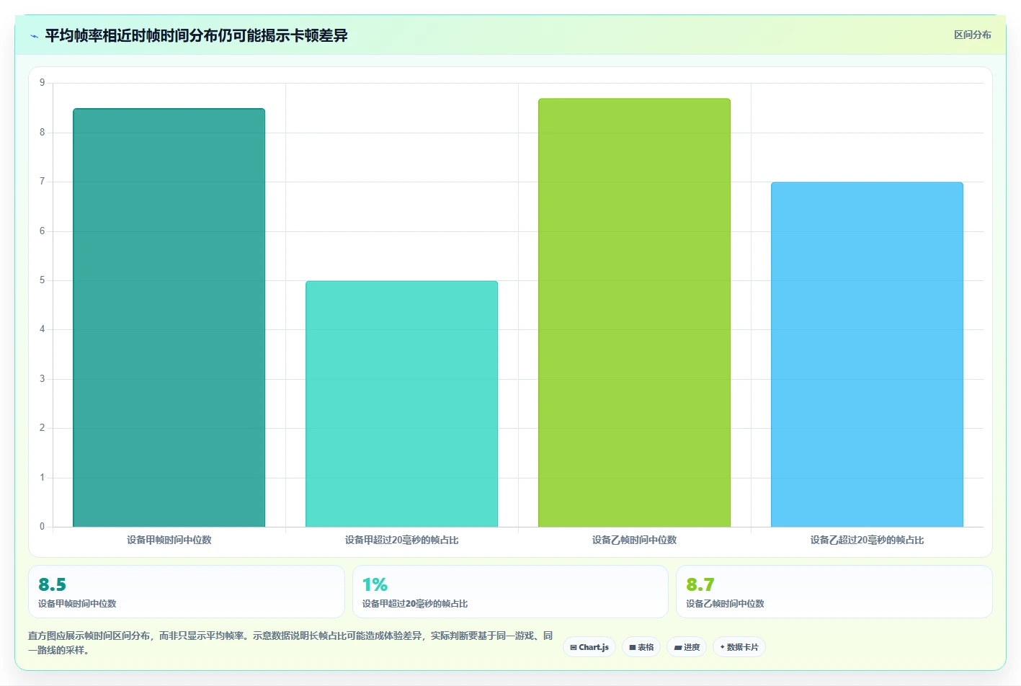Click the y-axis tick label 0
The width and height of the screenshot is (1021, 686).
42,527
